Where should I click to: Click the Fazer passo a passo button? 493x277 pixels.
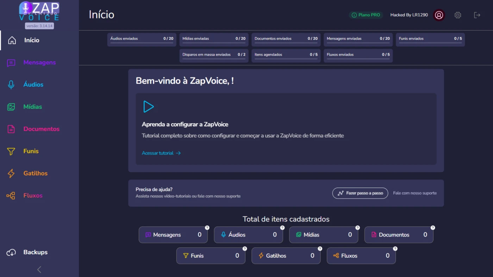360,193
